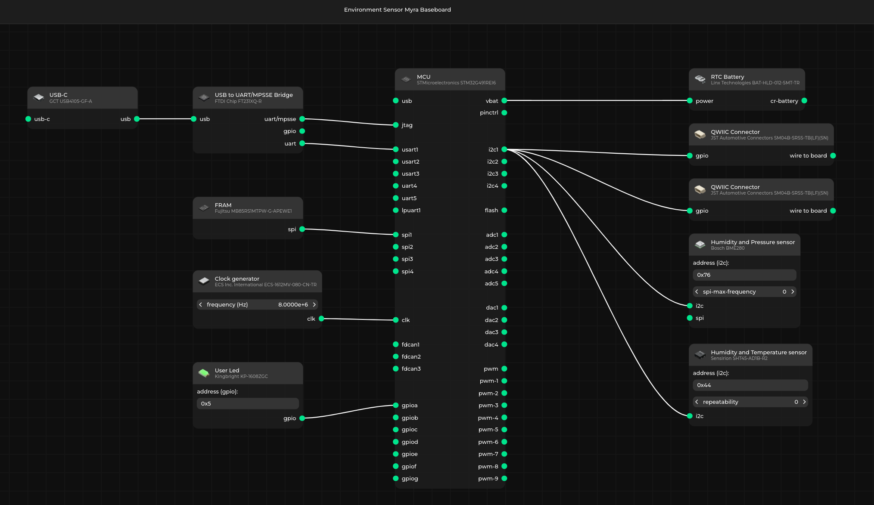Click the STMicroelectronics STM32G491REI6 part label

pos(456,83)
